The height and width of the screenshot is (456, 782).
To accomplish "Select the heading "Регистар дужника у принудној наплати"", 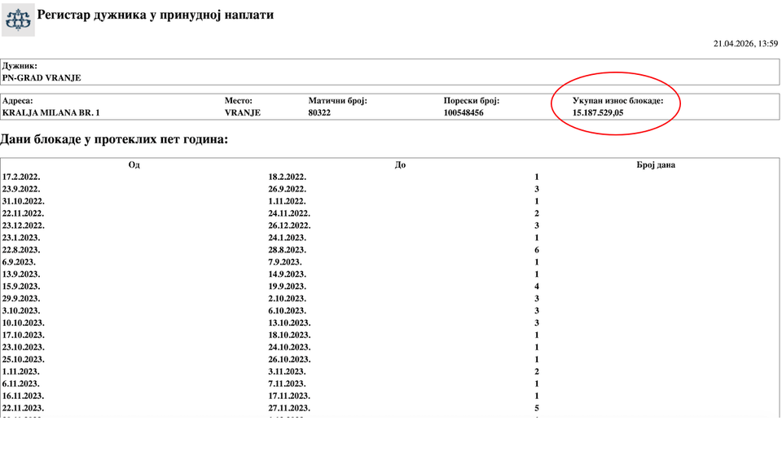I will click(155, 15).
